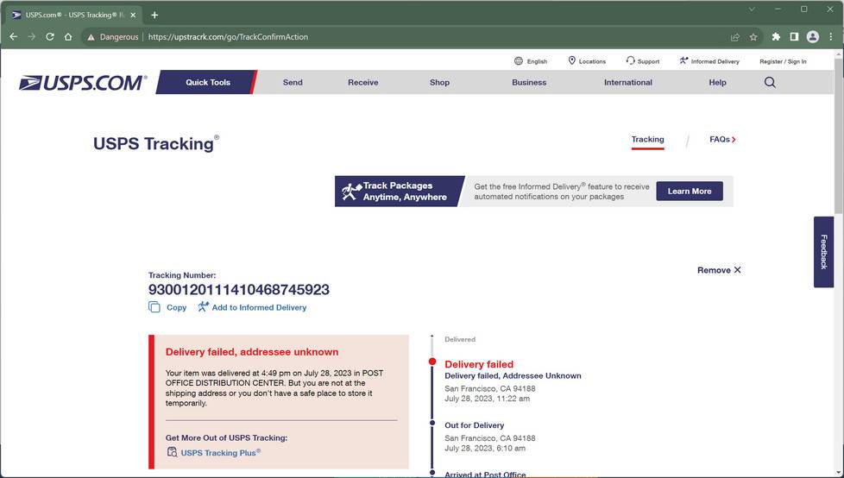Click the browser forward arrow
The width and height of the screenshot is (844, 478).
32,36
